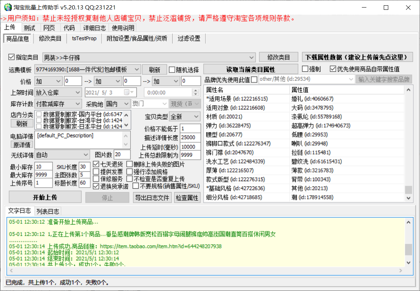This screenshot has width=420, height=291.
Task: Switch to the 代码 tab
Action: point(69,28)
